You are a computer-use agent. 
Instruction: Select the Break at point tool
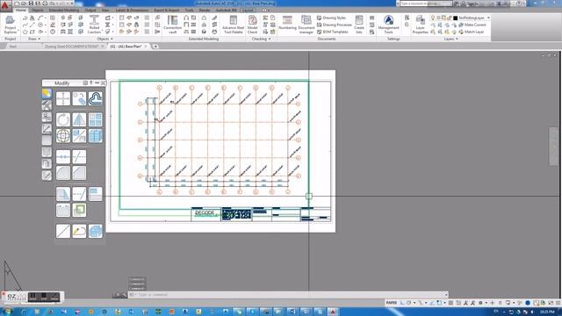(x=63, y=157)
